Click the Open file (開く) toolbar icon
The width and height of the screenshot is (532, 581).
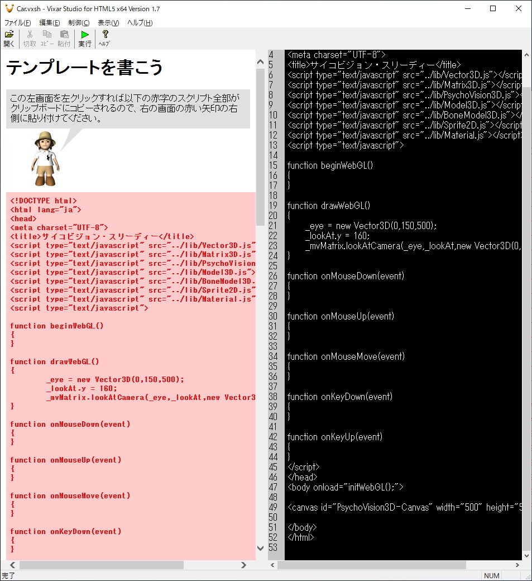[x=9, y=39]
